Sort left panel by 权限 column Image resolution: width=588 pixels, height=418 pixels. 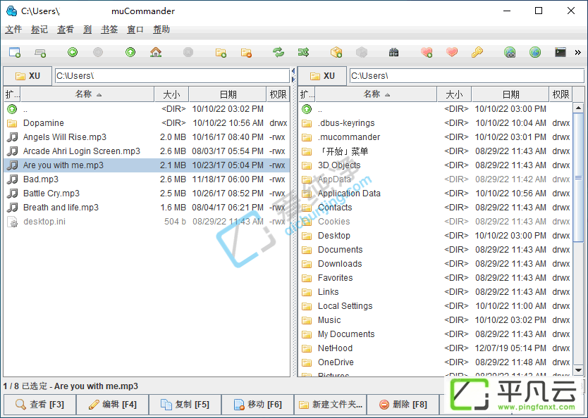278,94
